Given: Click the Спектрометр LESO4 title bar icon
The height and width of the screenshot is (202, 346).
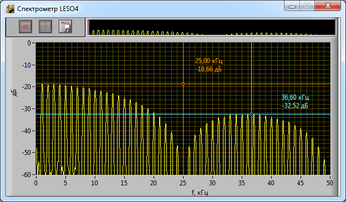Looking at the screenshot, I should (10, 9).
